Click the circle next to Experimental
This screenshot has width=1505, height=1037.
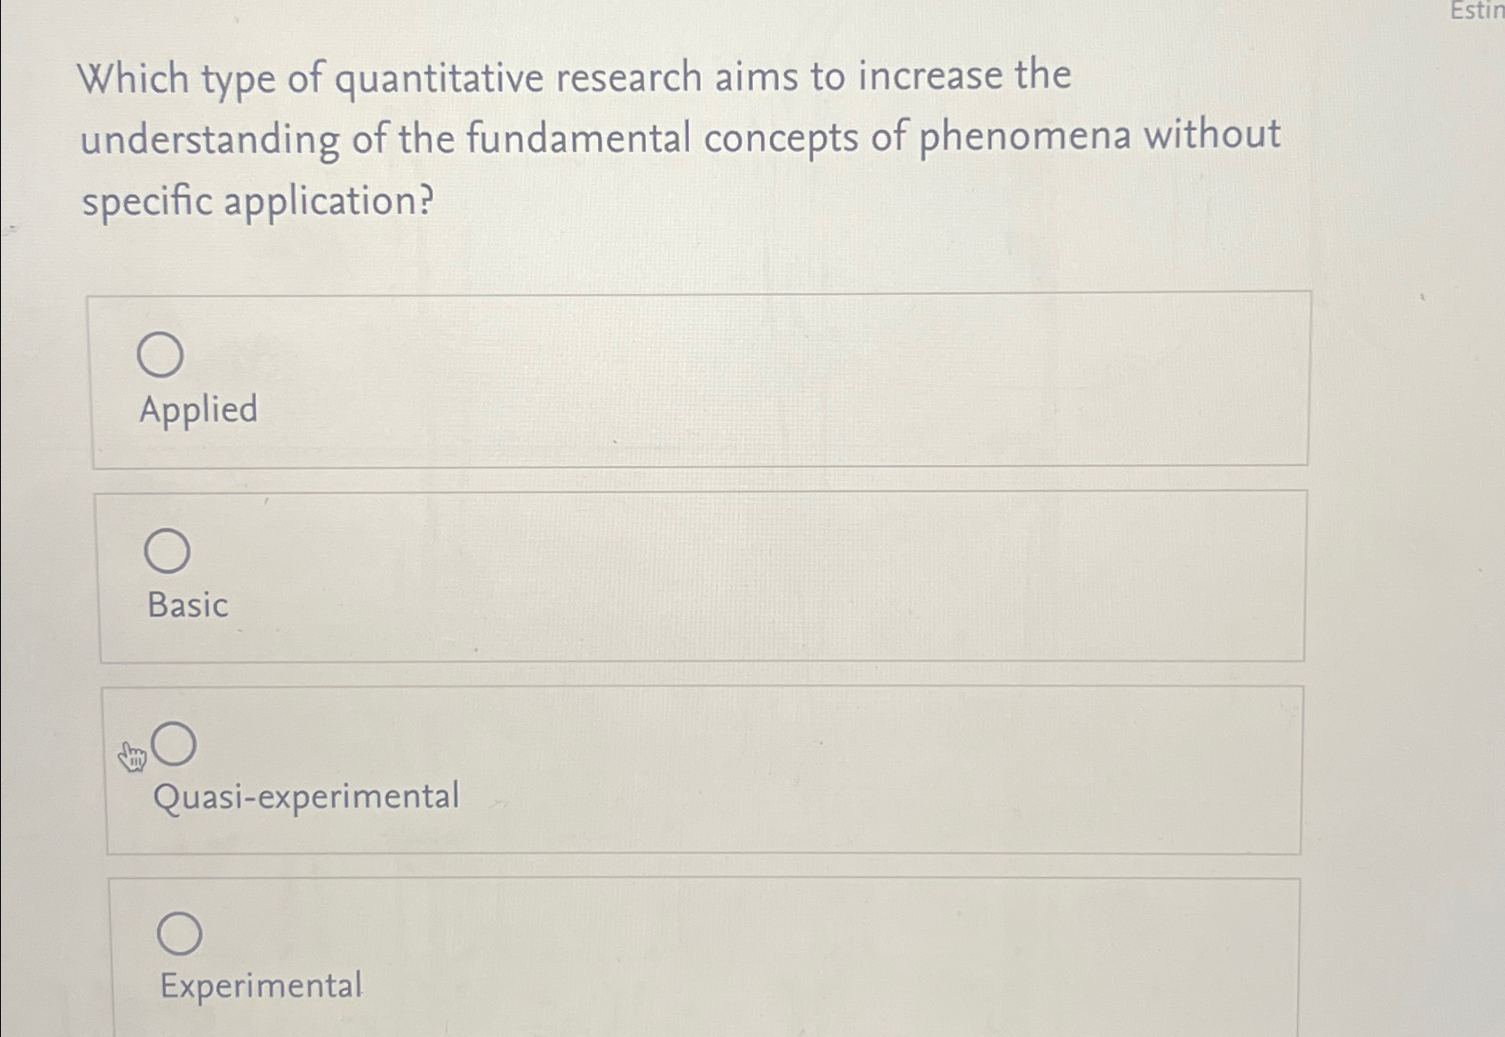tap(181, 933)
